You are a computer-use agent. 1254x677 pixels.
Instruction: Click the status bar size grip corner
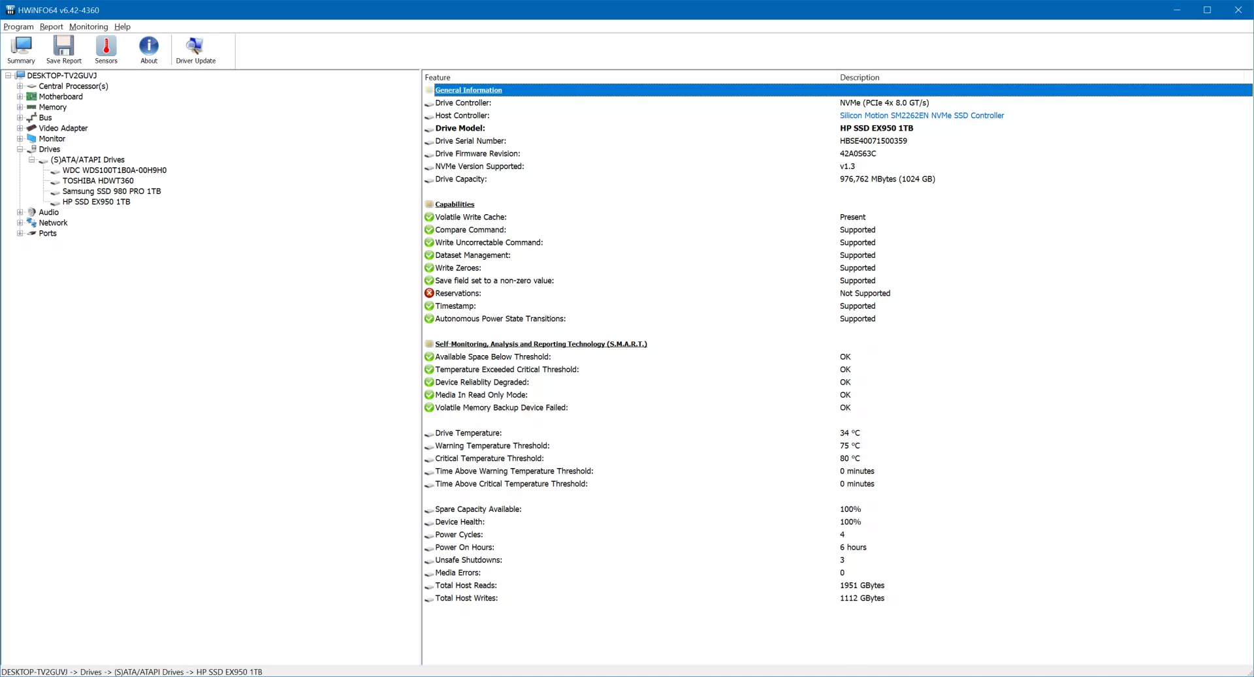tap(1249, 672)
